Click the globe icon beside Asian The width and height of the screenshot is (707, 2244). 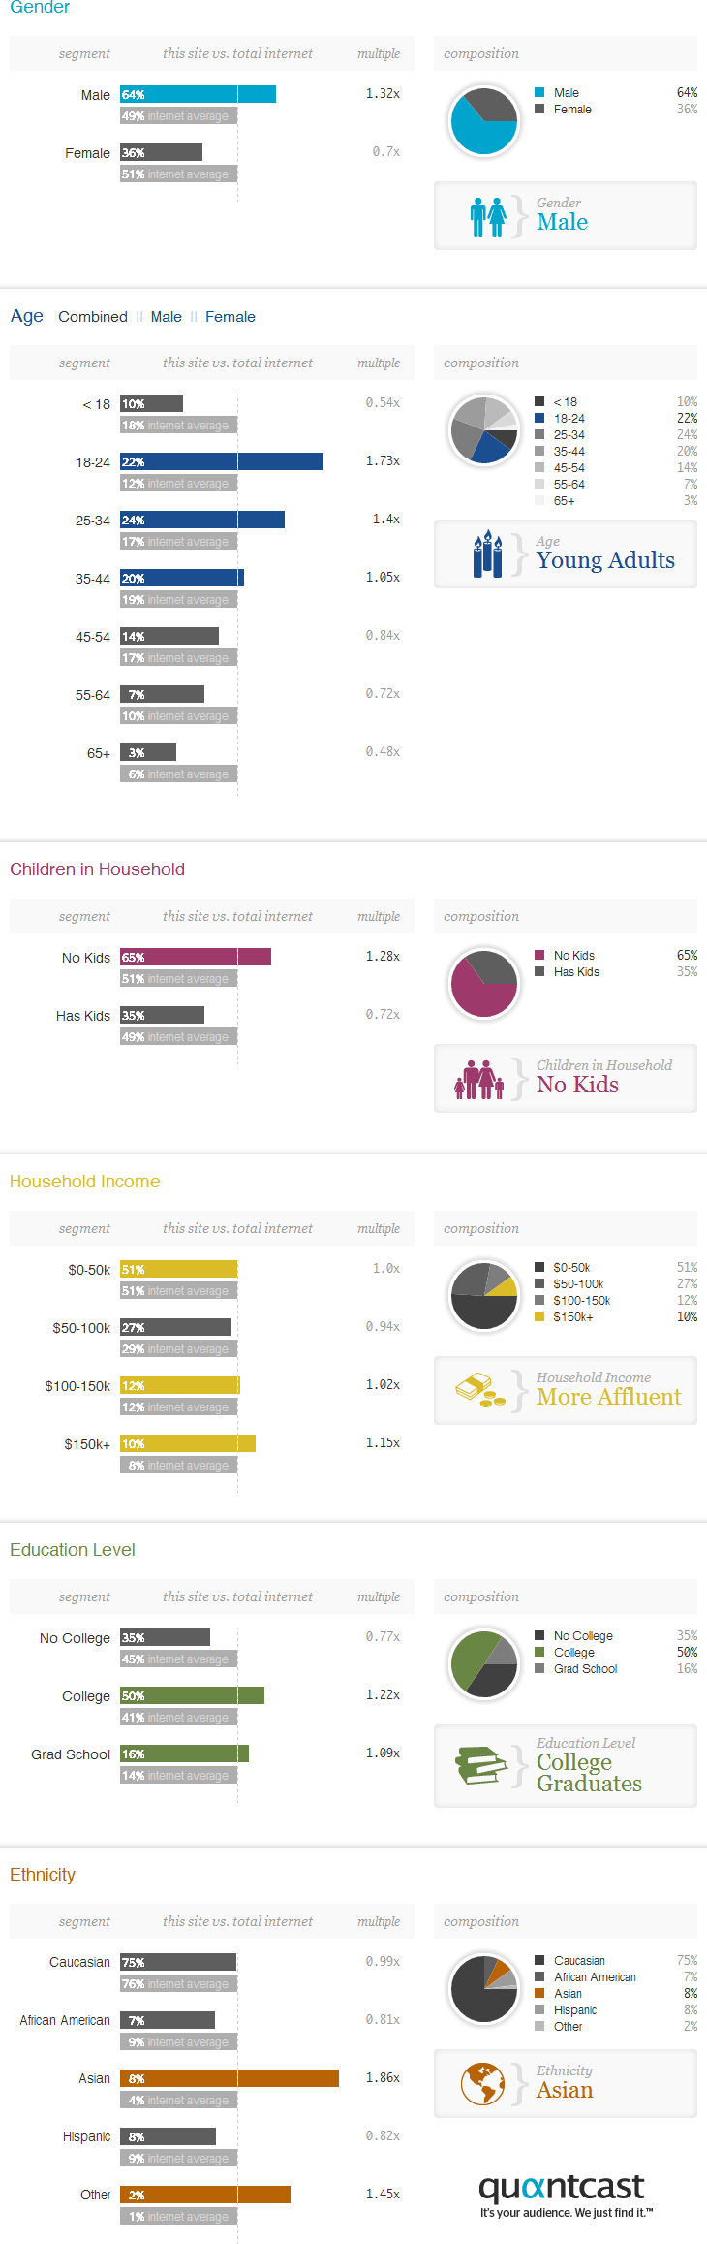pyautogui.click(x=482, y=2084)
